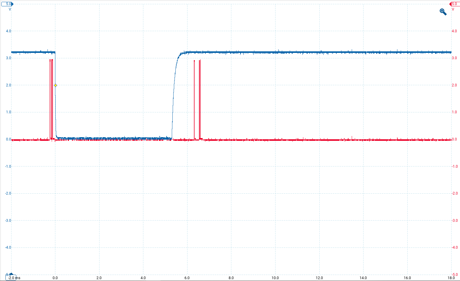Select the yellow diamond trigger marker

pyautogui.click(x=55, y=85)
